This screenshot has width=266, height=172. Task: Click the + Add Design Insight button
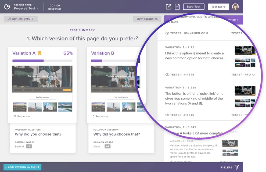(22, 167)
